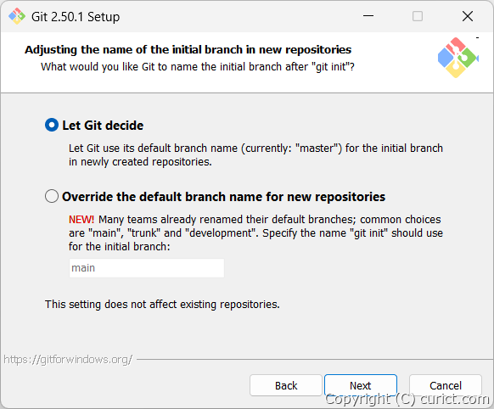Click the "Adjusting the name of the initial branch" heading
Screen dimensions: 494x409
pos(188,50)
